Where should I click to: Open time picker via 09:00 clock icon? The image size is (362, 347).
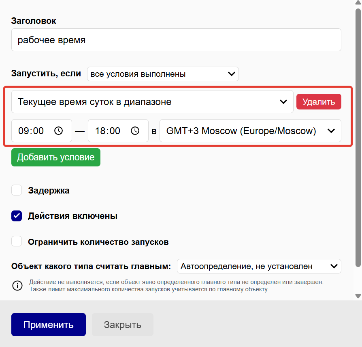pyautogui.click(x=59, y=131)
